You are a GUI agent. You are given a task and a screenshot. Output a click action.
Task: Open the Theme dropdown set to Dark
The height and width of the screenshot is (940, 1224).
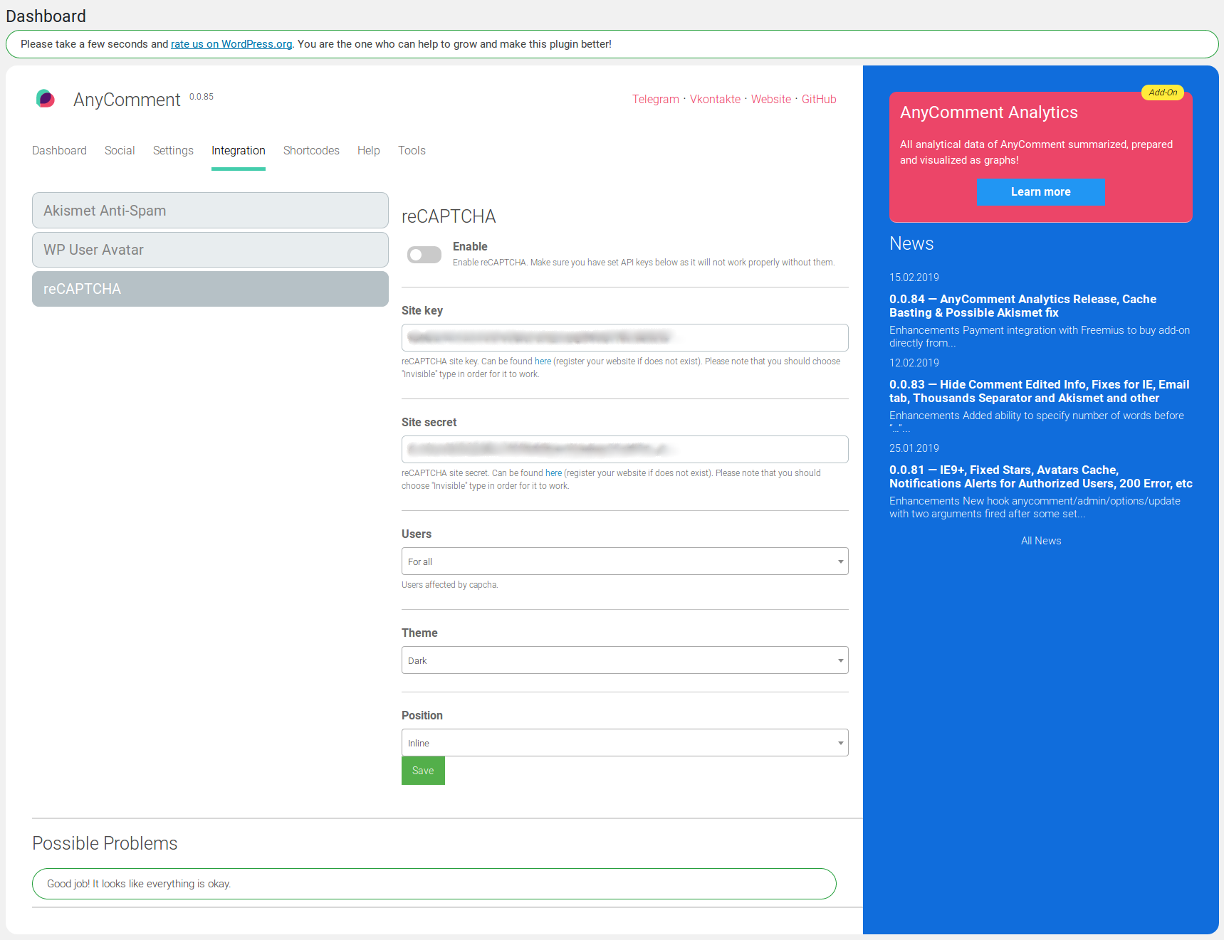tap(624, 660)
